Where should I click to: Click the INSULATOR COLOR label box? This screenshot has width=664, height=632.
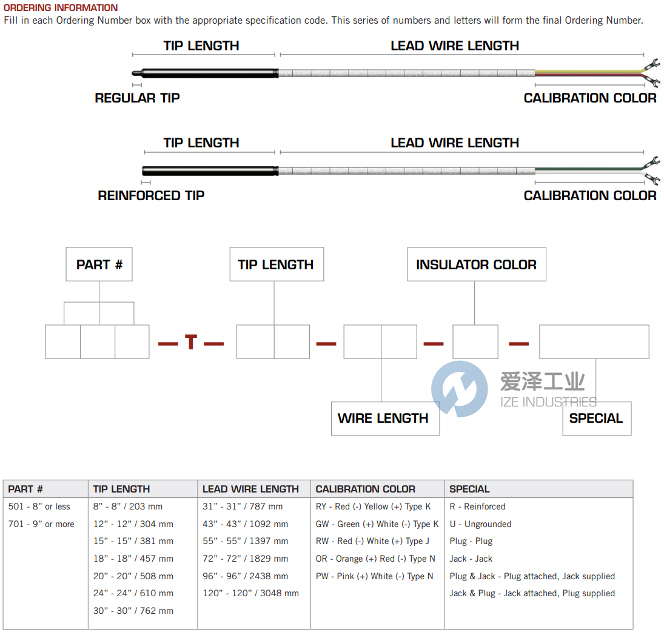[x=476, y=264]
